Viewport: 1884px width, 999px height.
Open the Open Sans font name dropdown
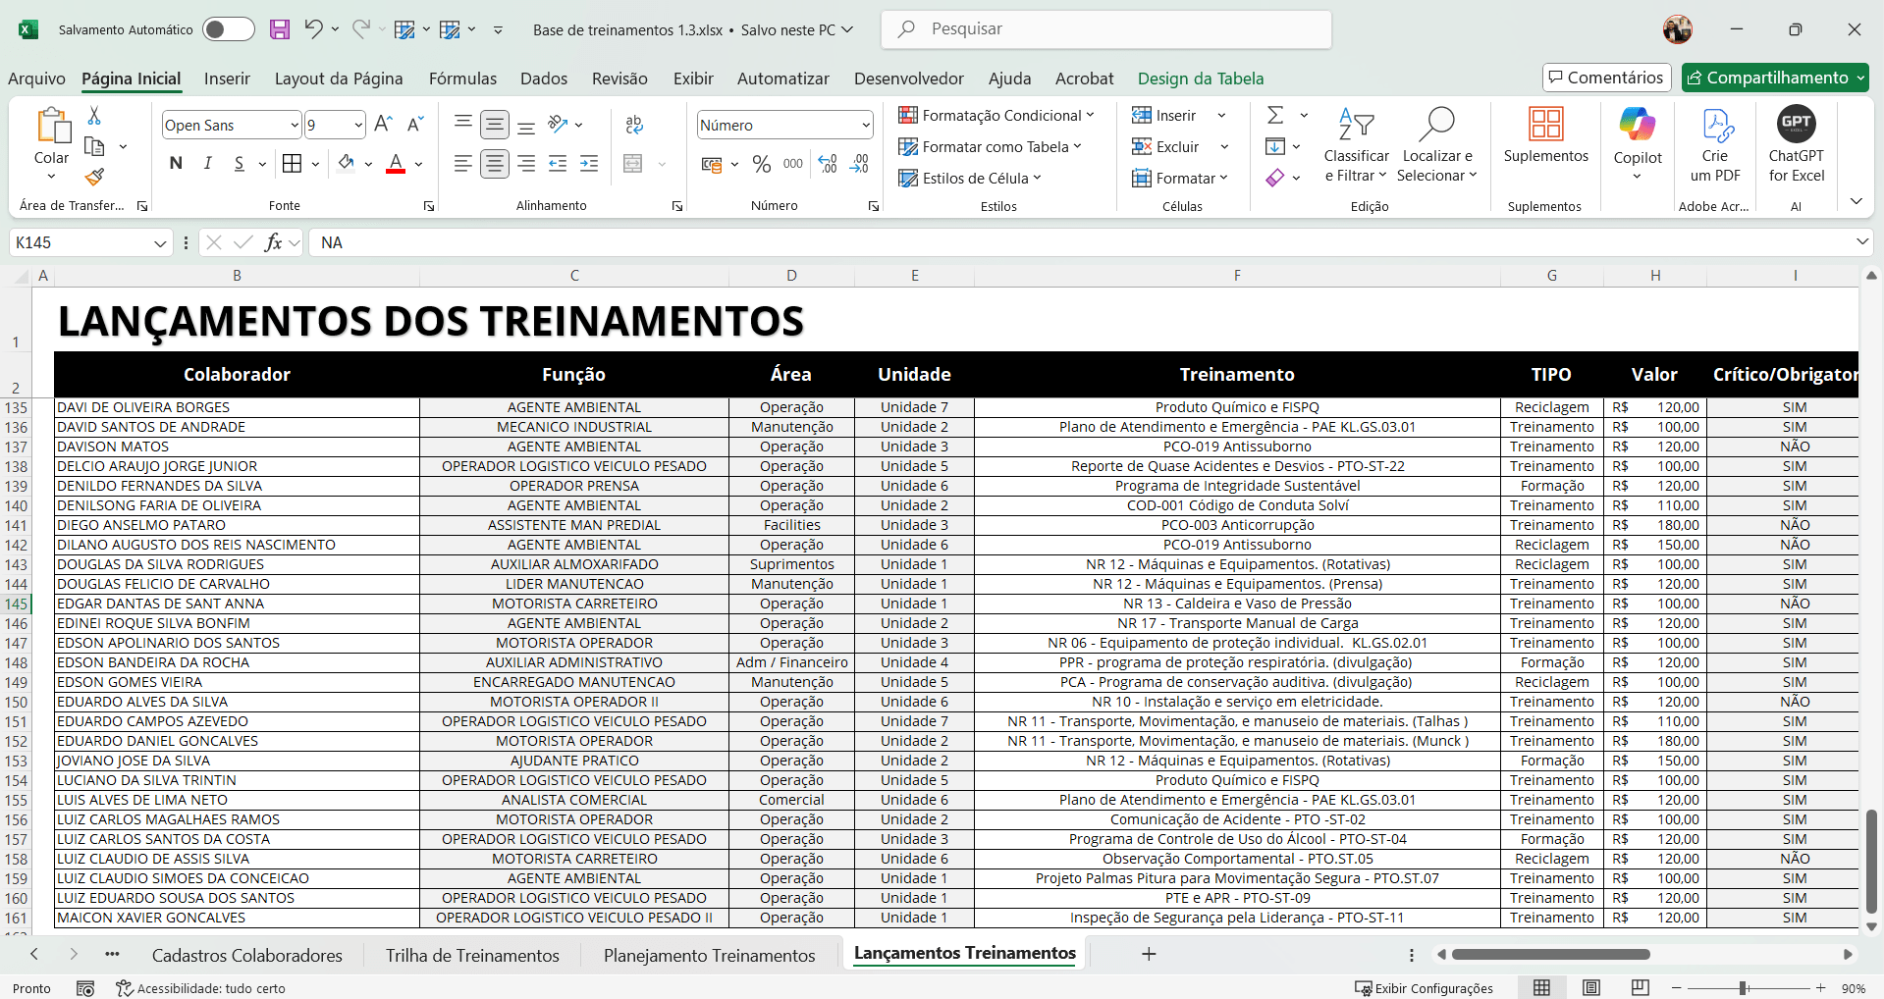tap(294, 125)
